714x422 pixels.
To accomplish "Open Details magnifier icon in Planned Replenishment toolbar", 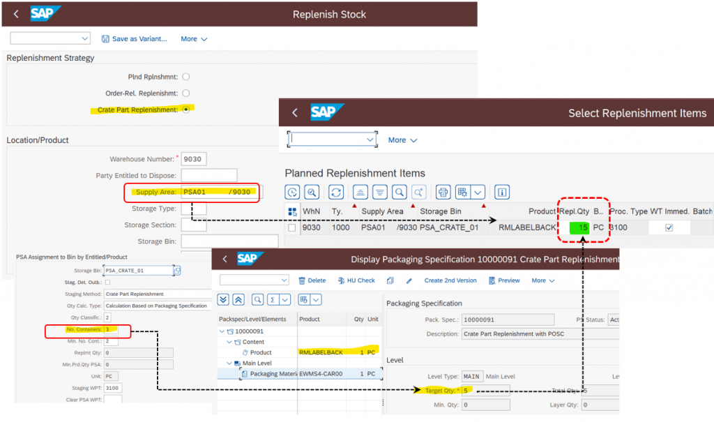I will pos(312,193).
